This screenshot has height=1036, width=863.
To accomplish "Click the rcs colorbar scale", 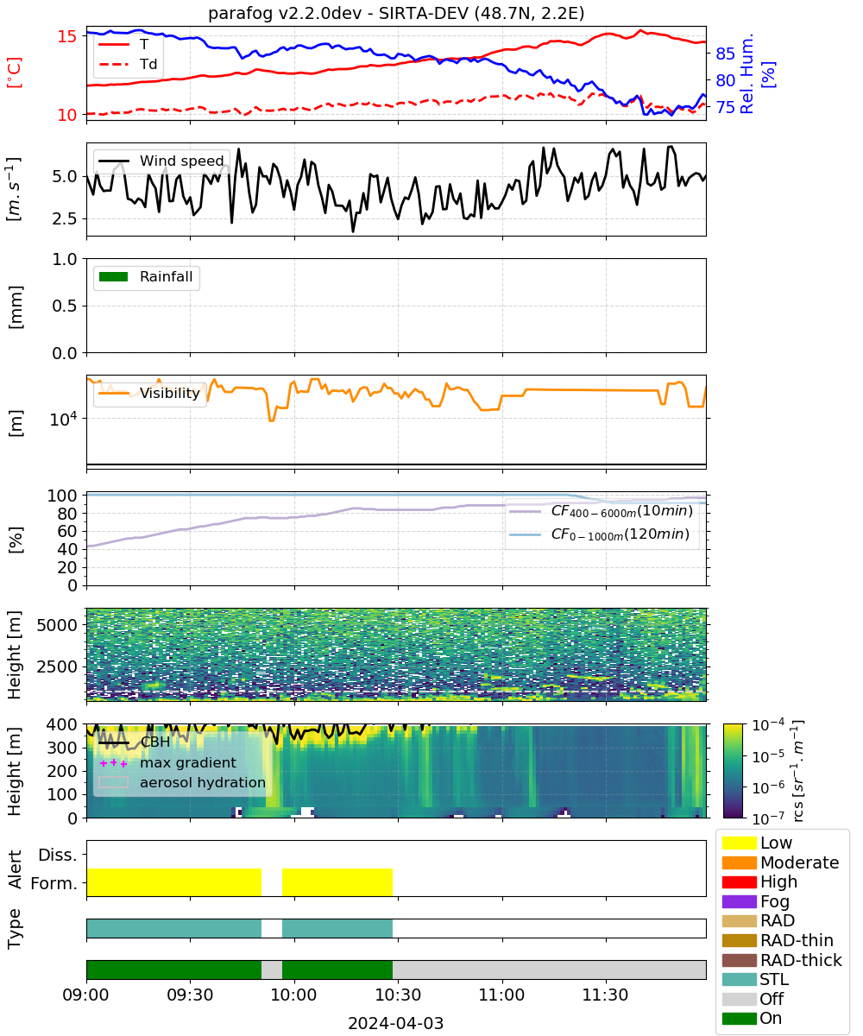I will (740, 770).
